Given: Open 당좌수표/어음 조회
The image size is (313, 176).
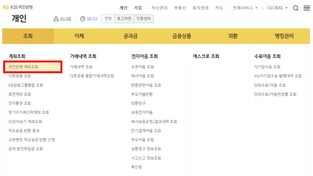Looking at the screenshot, I should pos(270,85).
